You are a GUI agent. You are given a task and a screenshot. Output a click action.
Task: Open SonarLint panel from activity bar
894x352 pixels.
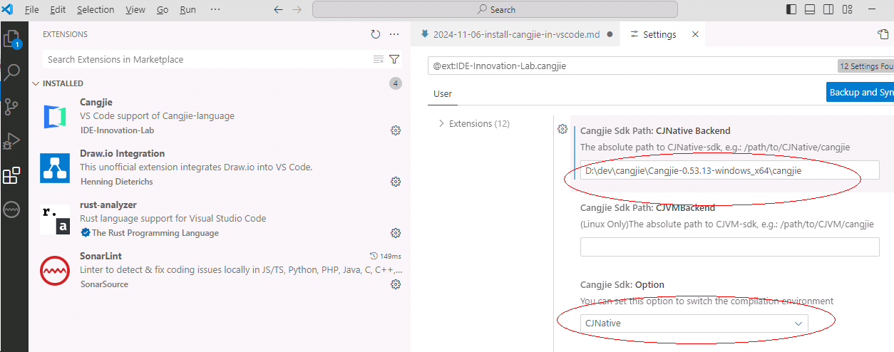(12, 209)
